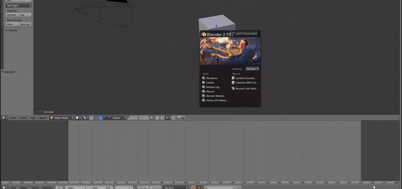The height and width of the screenshot is (189, 402).
Task: Open the No Sync playback dropdown
Action: 175,187
